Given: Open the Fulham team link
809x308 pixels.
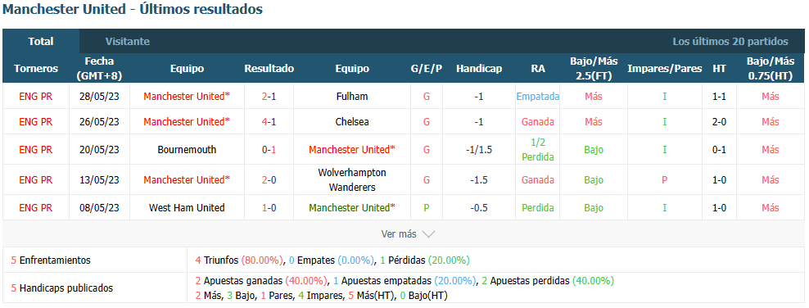Looking at the screenshot, I should tap(352, 96).
